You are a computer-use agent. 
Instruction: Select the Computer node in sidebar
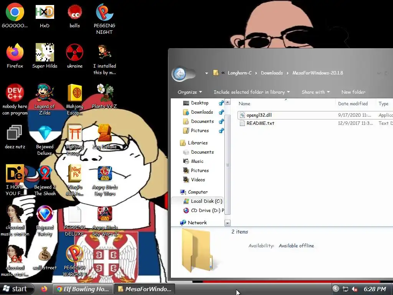pos(198,192)
